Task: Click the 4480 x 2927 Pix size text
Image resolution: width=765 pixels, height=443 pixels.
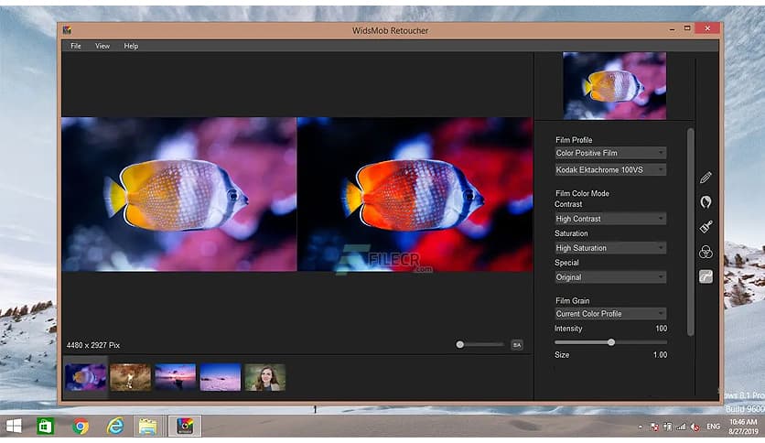Action: tap(93, 345)
